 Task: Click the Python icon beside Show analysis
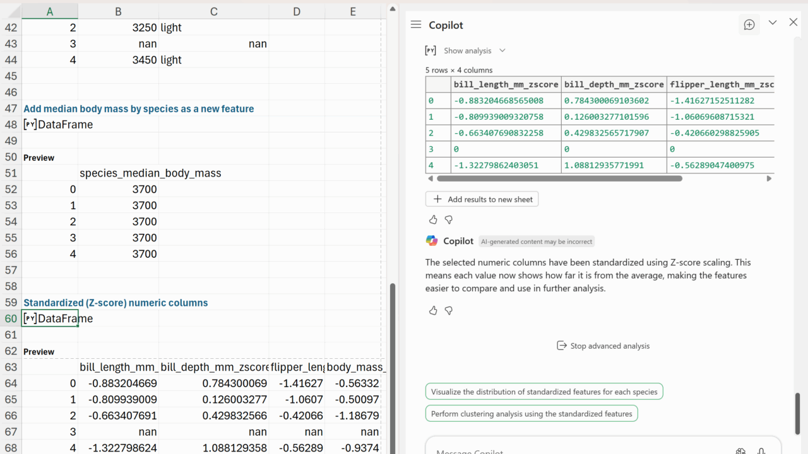tap(431, 50)
